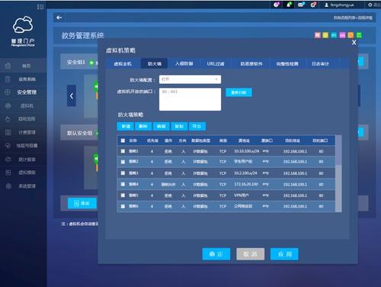Tick the checkbox for policy row 公网地址段
The width and height of the screenshot is (381, 287).
(x=123, y=206)
